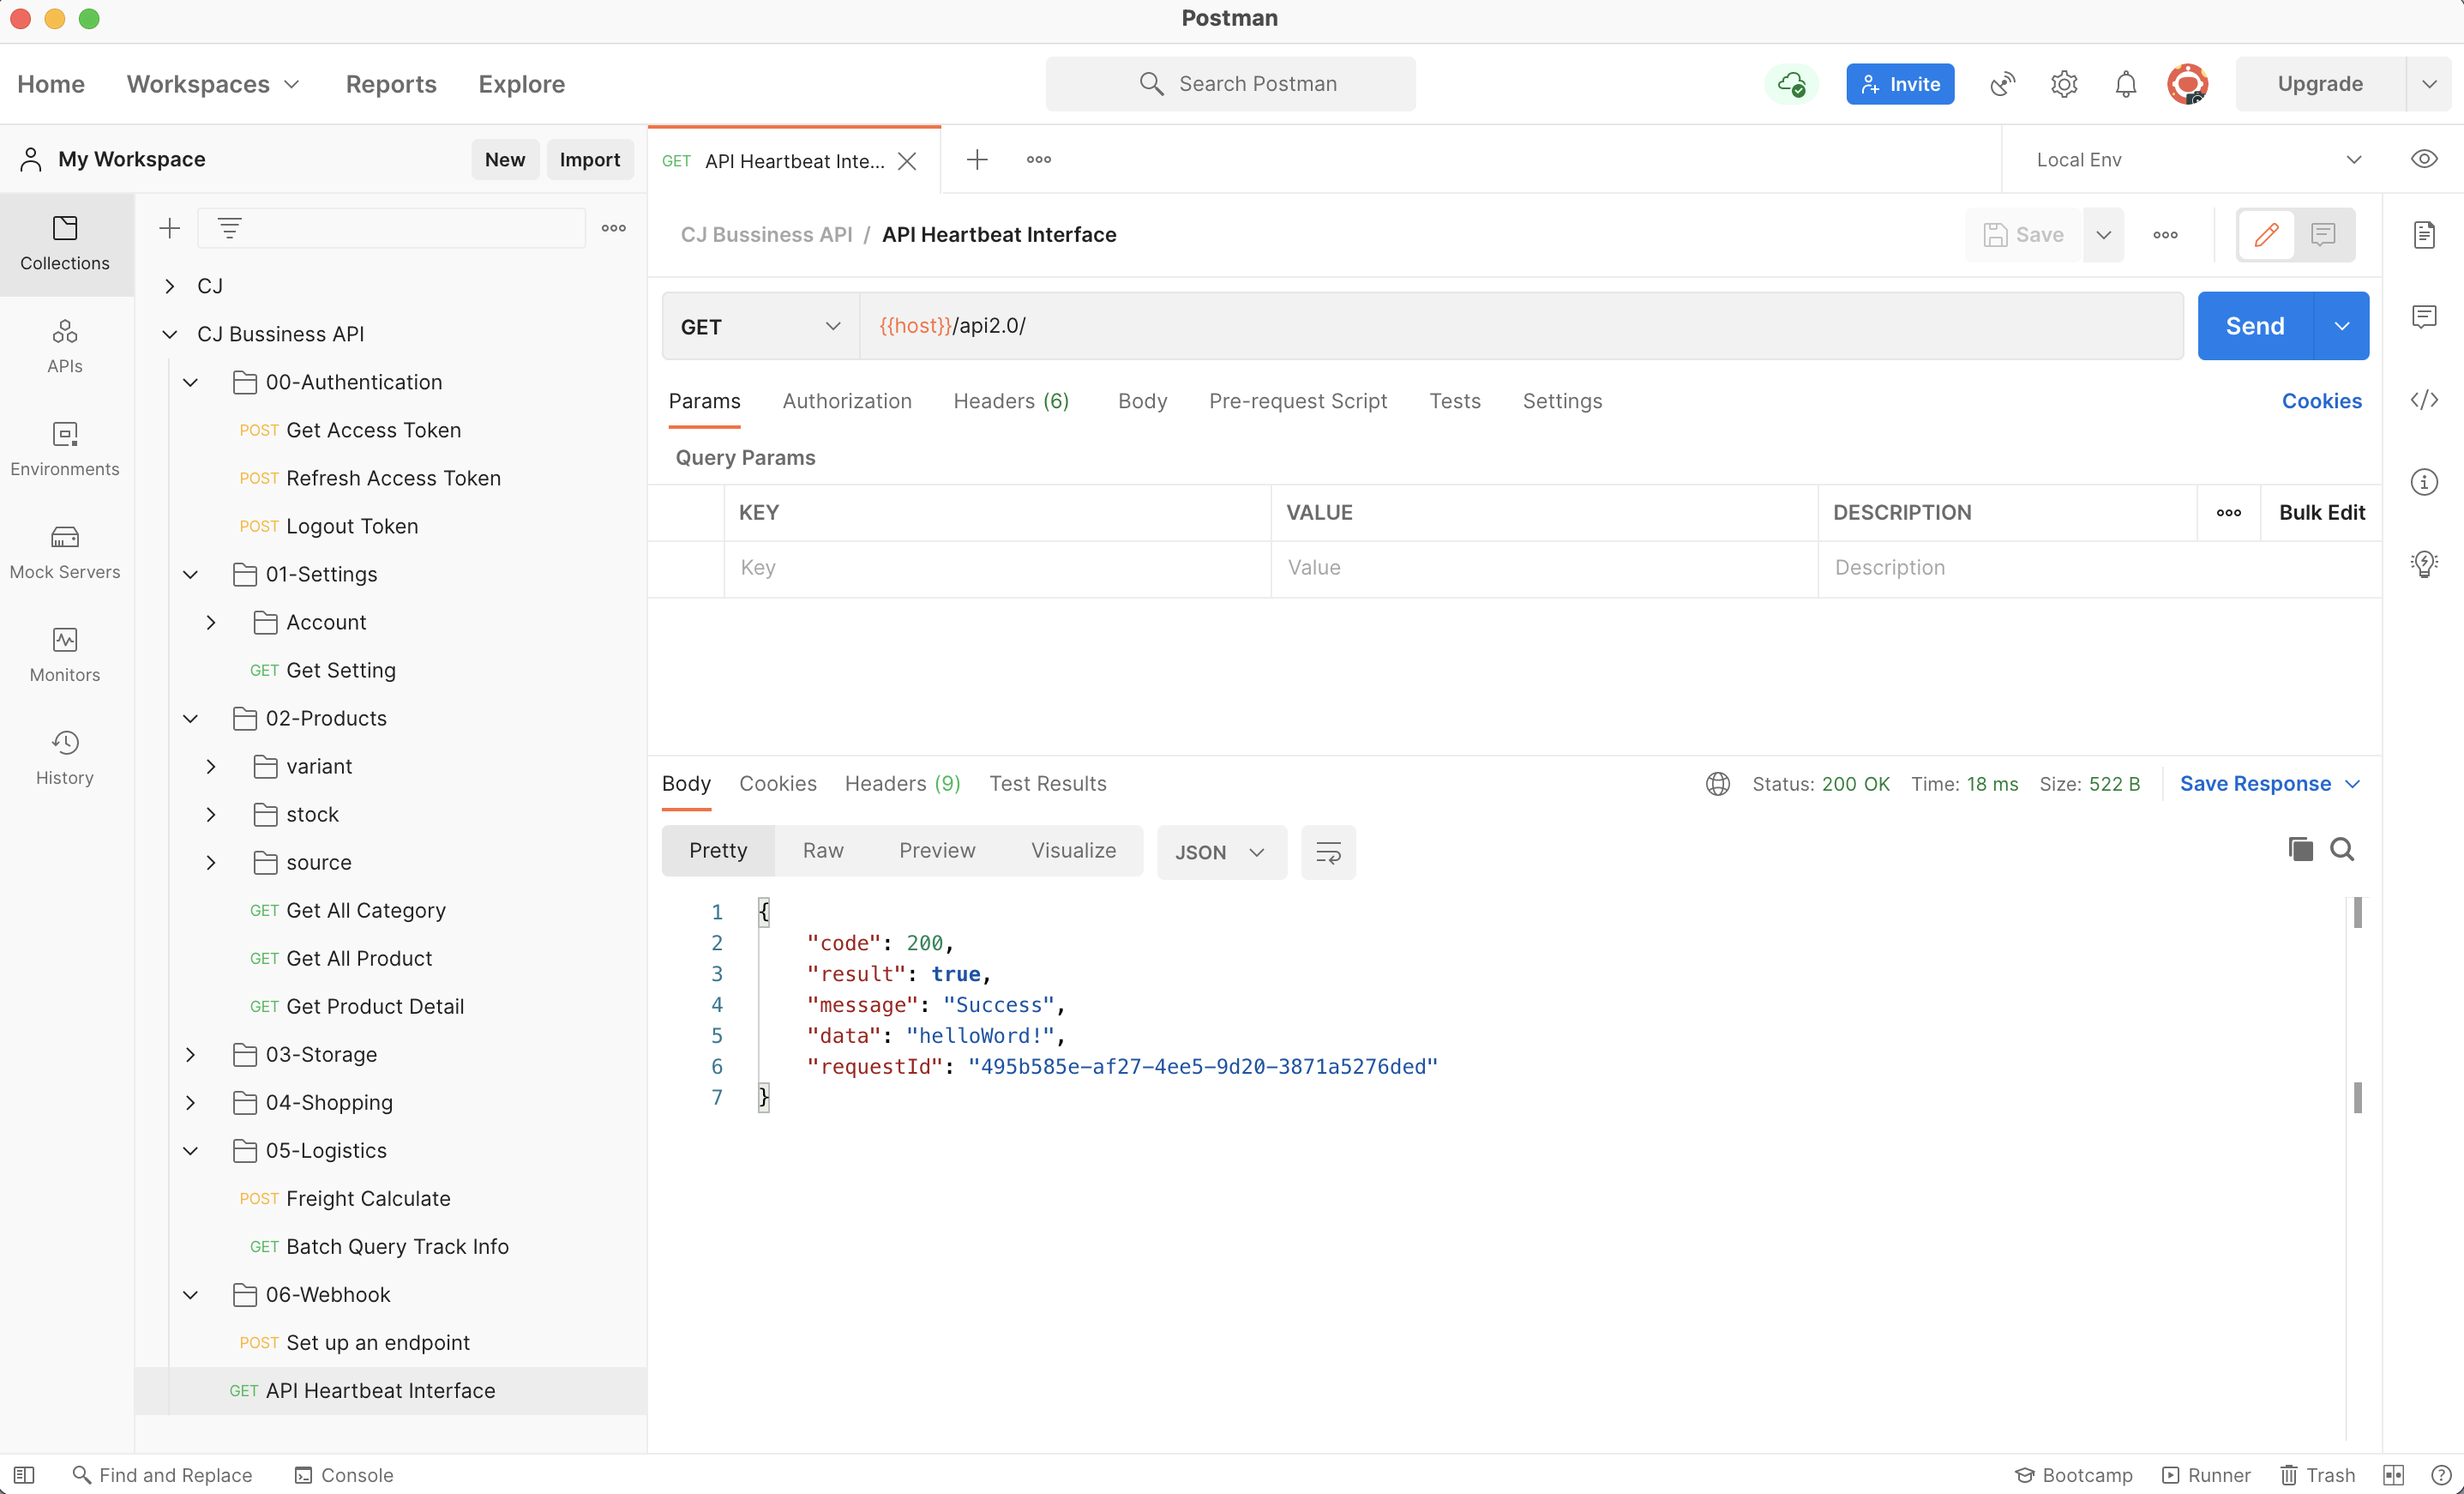The height and width of the screenshot is (1494, 2464).
Task: Click the New button
Action: [x=505, y=160]
